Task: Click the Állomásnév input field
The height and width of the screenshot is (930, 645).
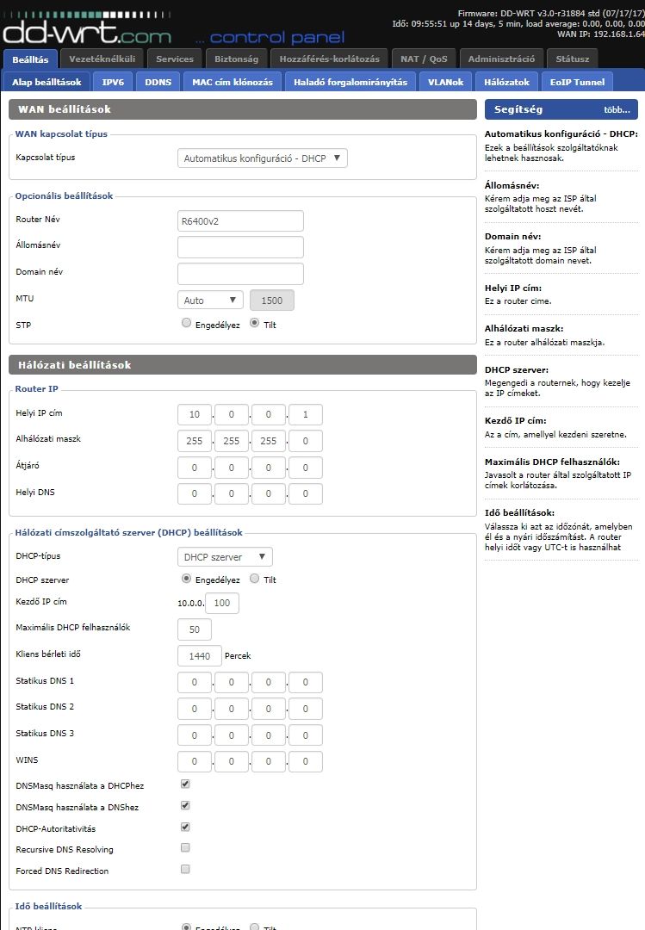Action: (x=240, y=247)
